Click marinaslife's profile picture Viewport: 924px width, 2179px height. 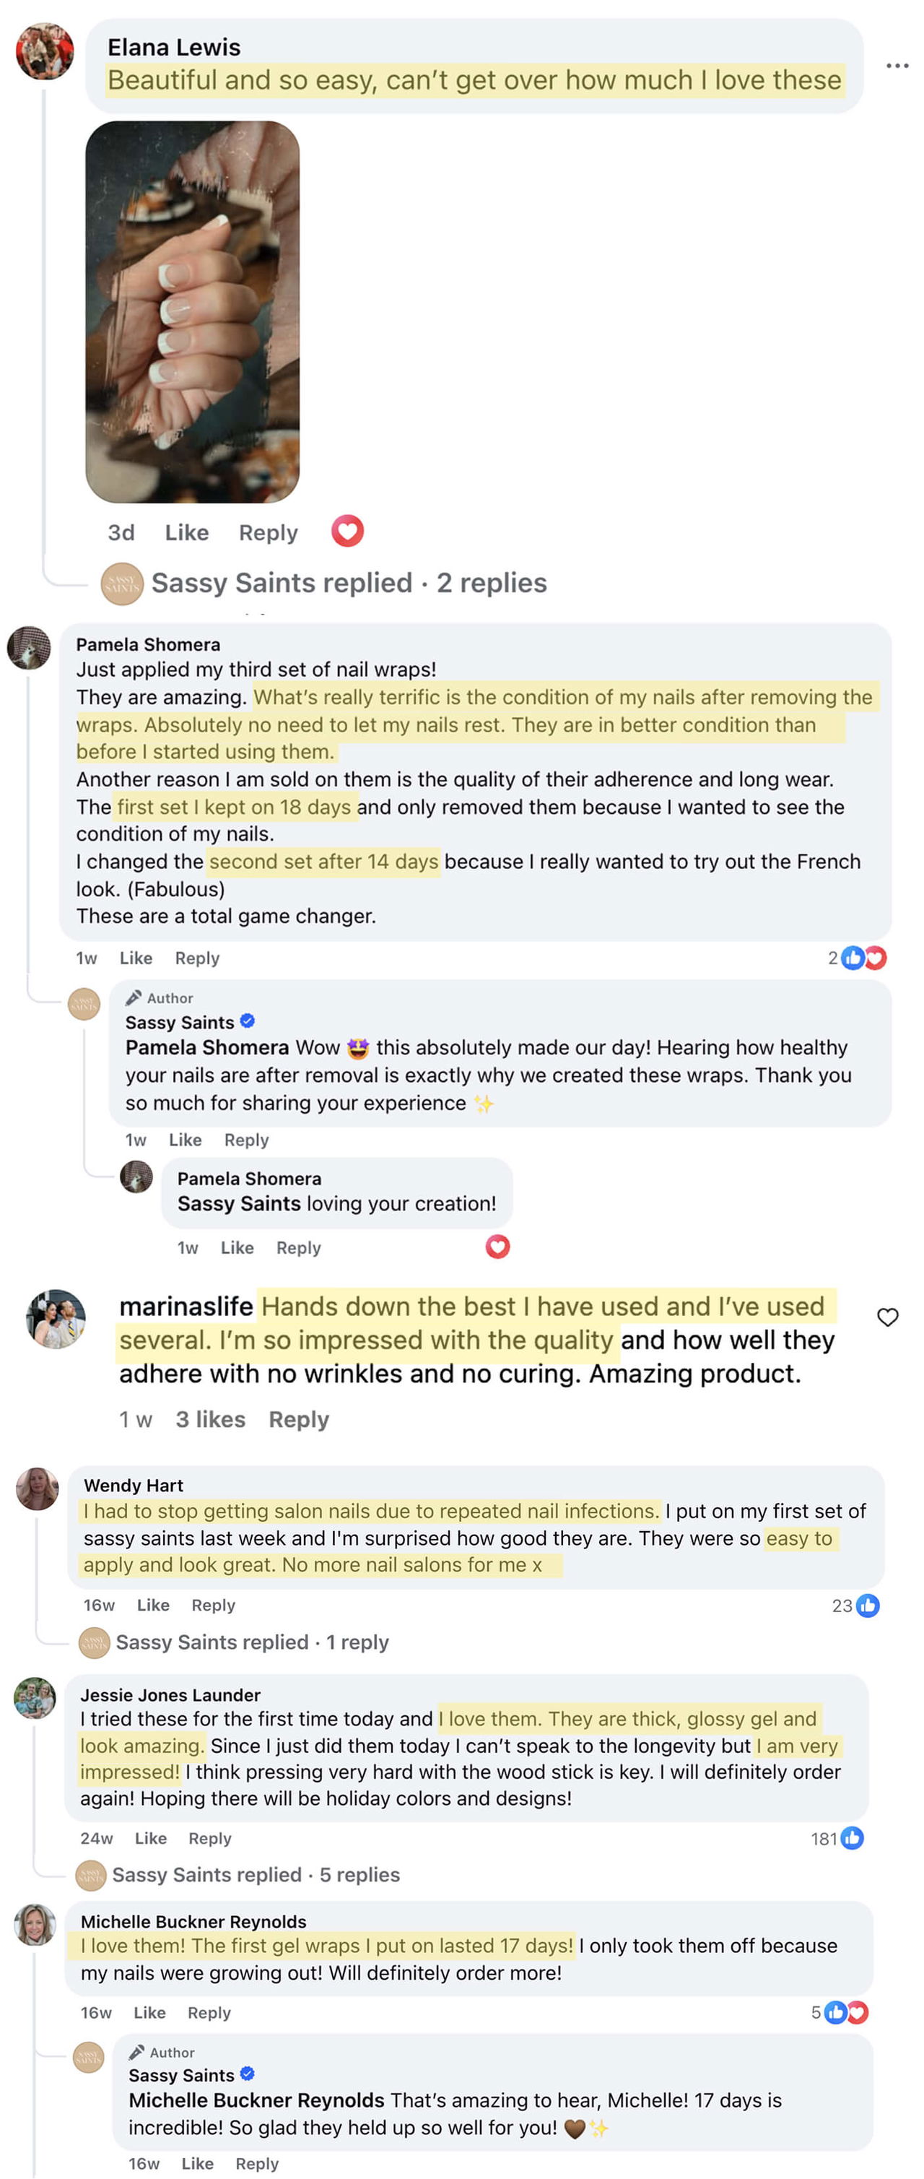pos(56,1318)
